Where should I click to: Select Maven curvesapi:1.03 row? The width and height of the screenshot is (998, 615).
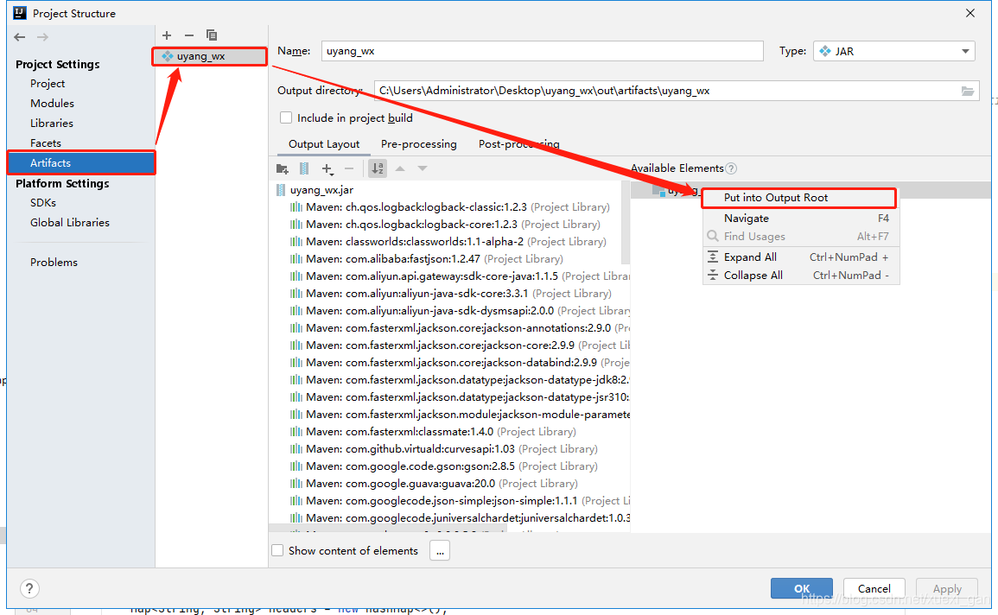443,449
